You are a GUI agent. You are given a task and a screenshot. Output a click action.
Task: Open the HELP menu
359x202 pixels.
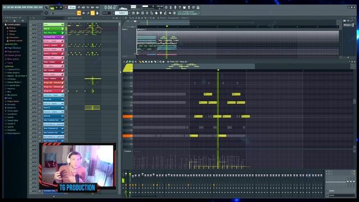click(x=41, y=7)
